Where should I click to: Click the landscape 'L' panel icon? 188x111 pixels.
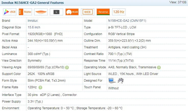pos(56,12)
